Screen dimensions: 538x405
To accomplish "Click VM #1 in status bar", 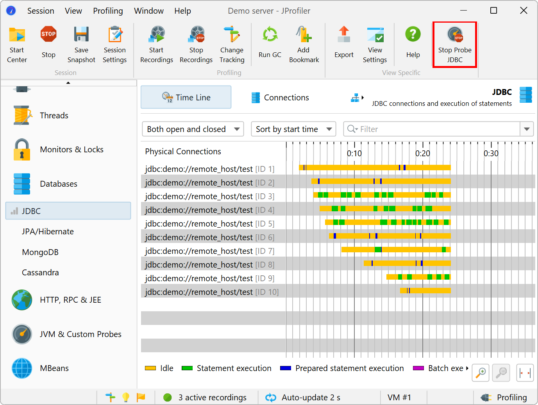I will 399,398.
